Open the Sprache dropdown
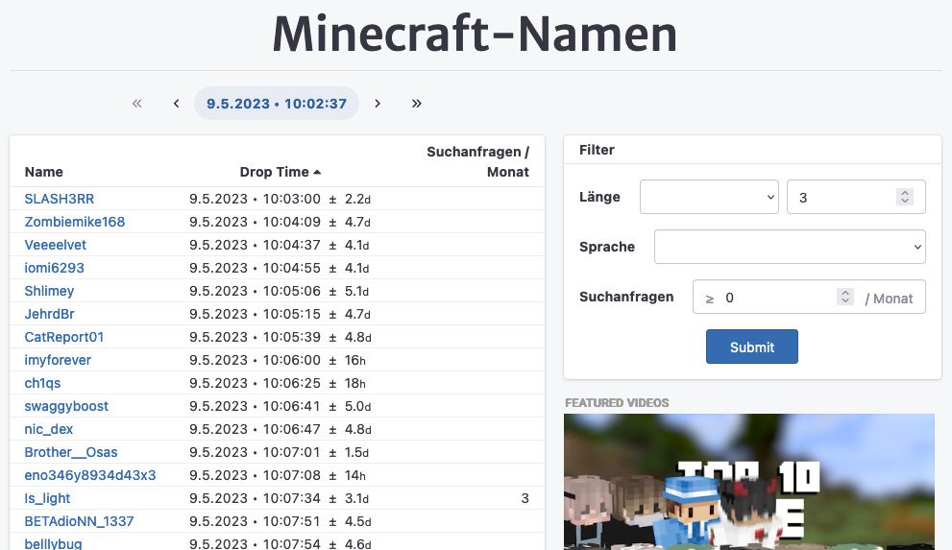Viewport: 952px width, 550px height. pos(790,247)
